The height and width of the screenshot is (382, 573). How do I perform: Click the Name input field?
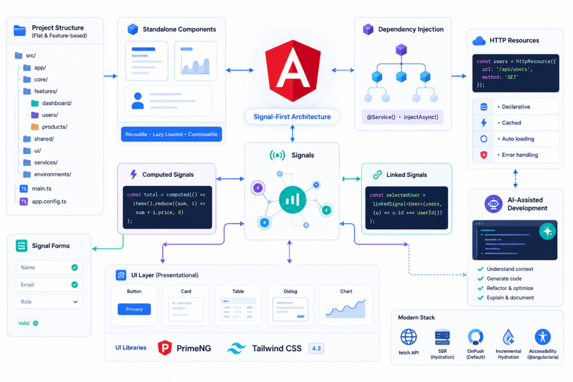pyautogui.click(x=49, y=267)
